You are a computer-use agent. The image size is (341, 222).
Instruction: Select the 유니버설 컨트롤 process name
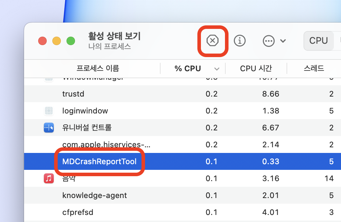click(x=87, y=128)
